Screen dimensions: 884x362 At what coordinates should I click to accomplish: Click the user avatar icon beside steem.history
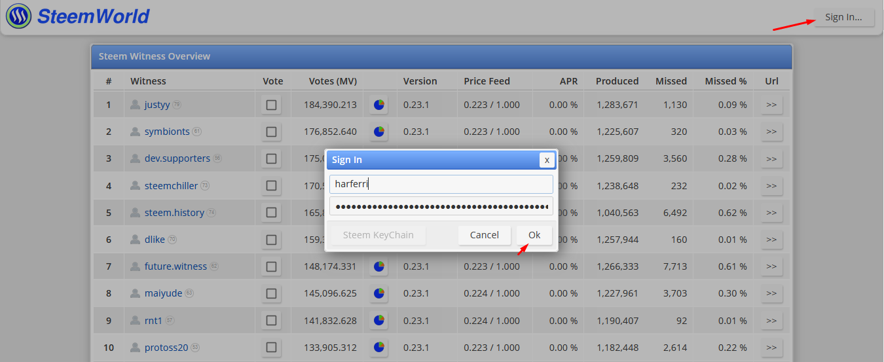click(x=136, y=213)
